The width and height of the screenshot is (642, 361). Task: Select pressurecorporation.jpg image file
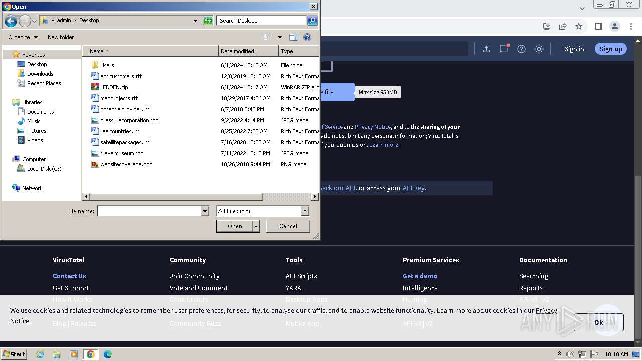(x=129, y=120)
